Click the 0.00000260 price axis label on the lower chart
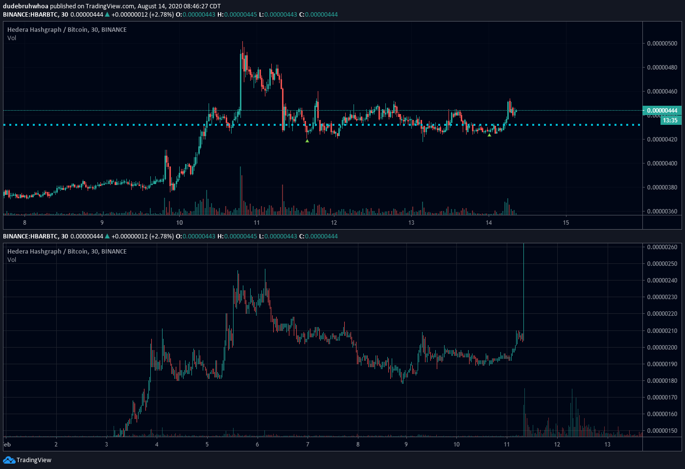The height and width of the screenshot is (469, 685). 662,247
